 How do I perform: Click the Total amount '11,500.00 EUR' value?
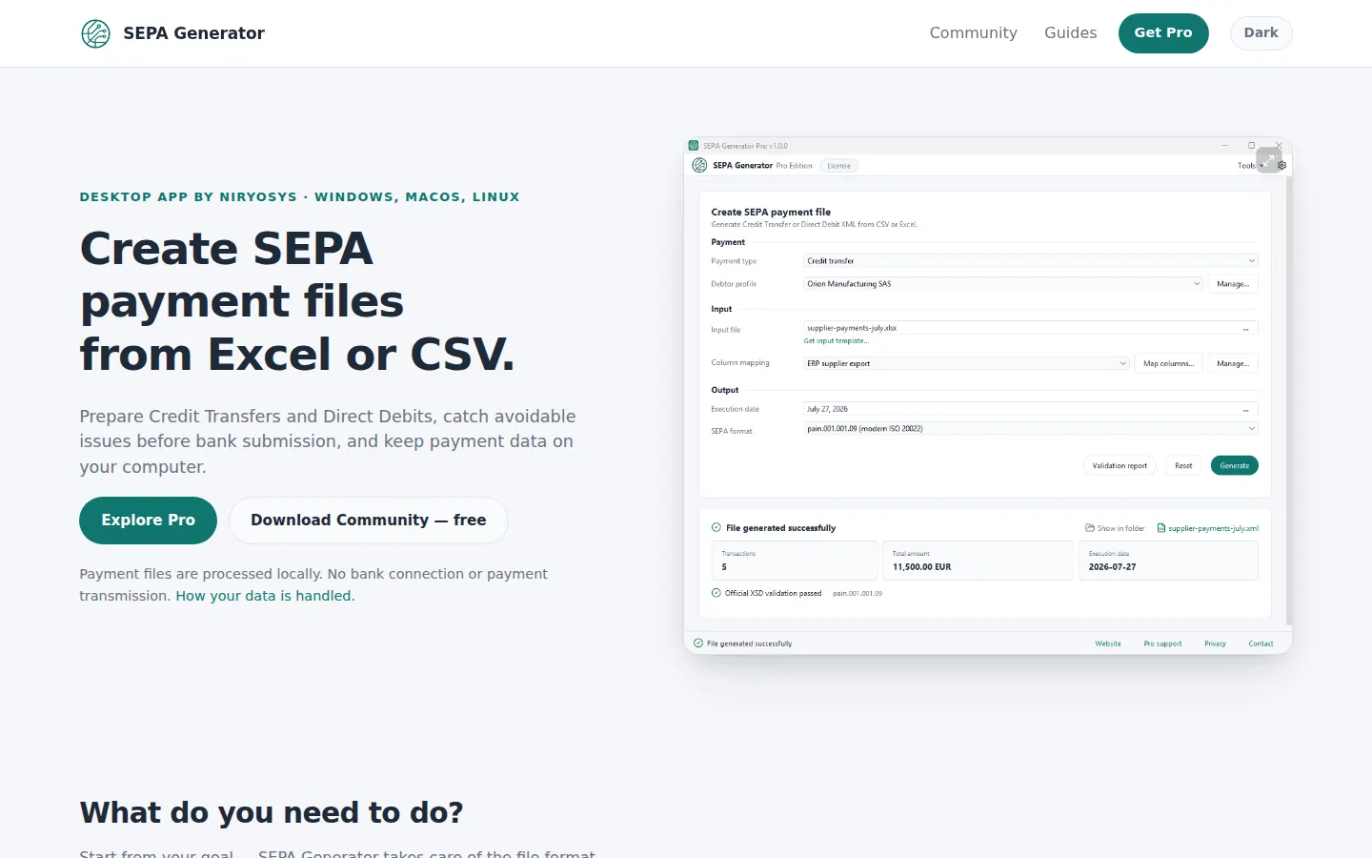pyautogui.click(x=921, y=567)
